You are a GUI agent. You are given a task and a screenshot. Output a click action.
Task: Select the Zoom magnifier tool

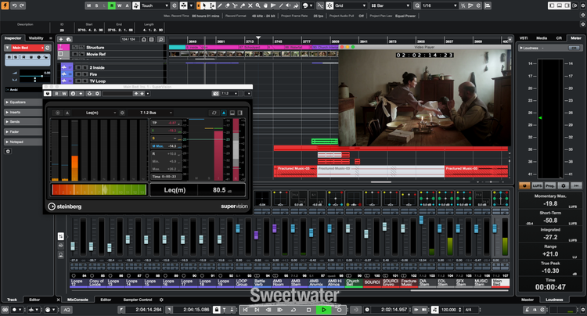[258, 5]
